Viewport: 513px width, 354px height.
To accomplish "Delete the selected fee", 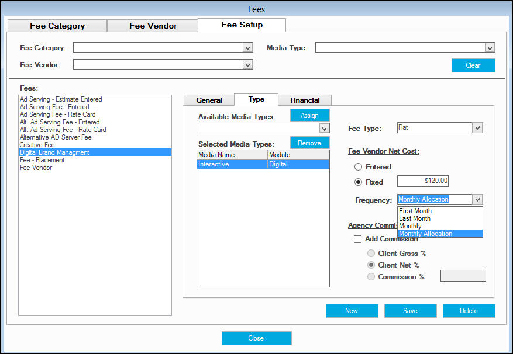I will pos(469,311).
